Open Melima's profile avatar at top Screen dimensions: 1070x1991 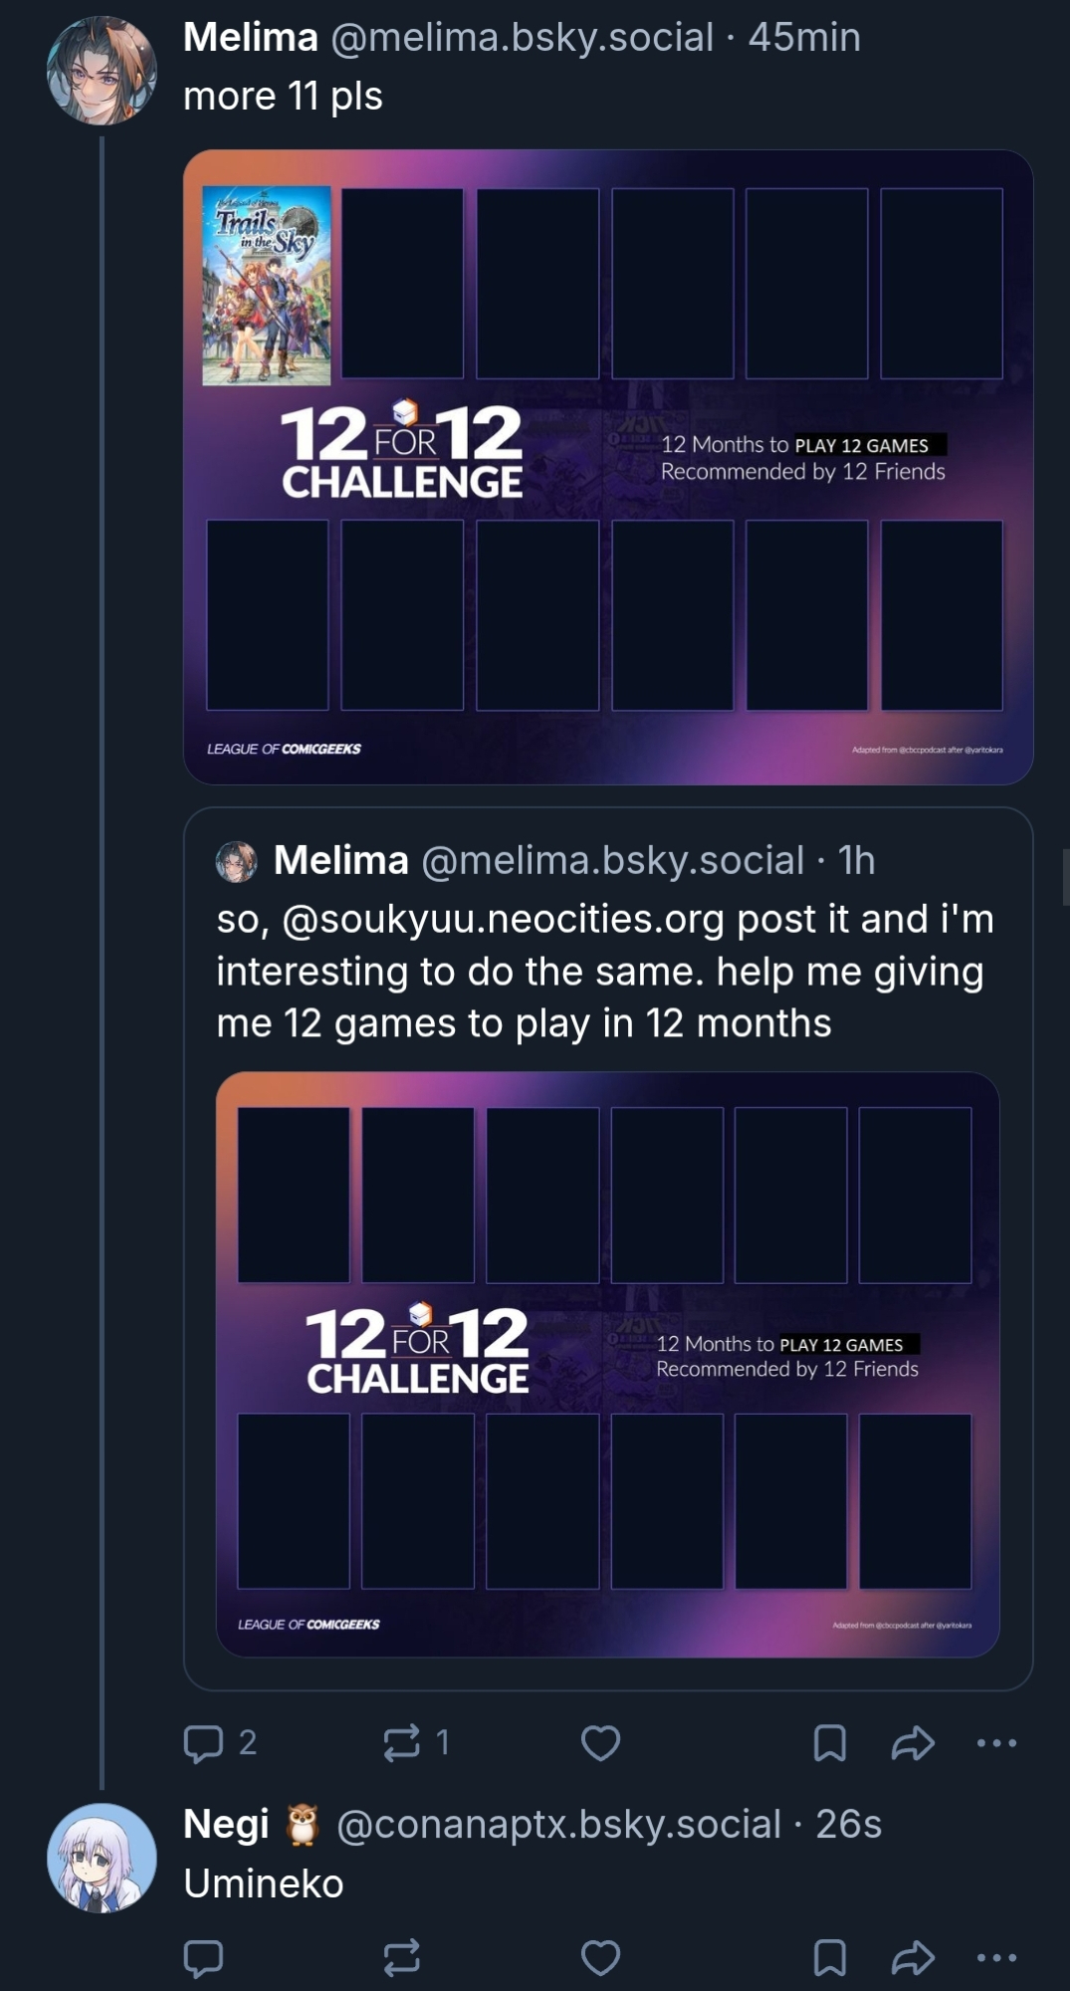click(102, 71)
